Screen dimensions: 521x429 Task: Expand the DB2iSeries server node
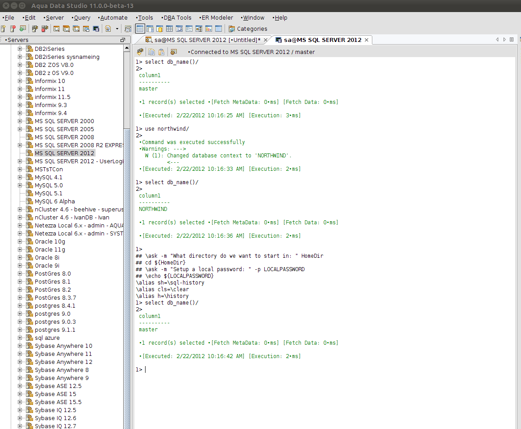(20, 49)
